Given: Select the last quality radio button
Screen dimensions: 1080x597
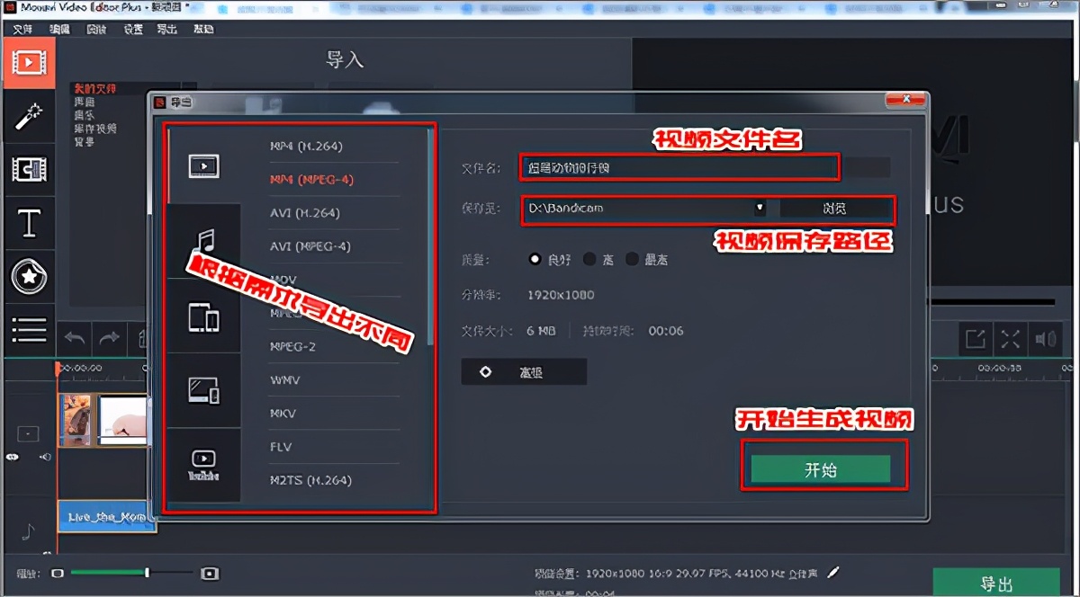Looking at the screenshot, I should click(x=632, y=260).
